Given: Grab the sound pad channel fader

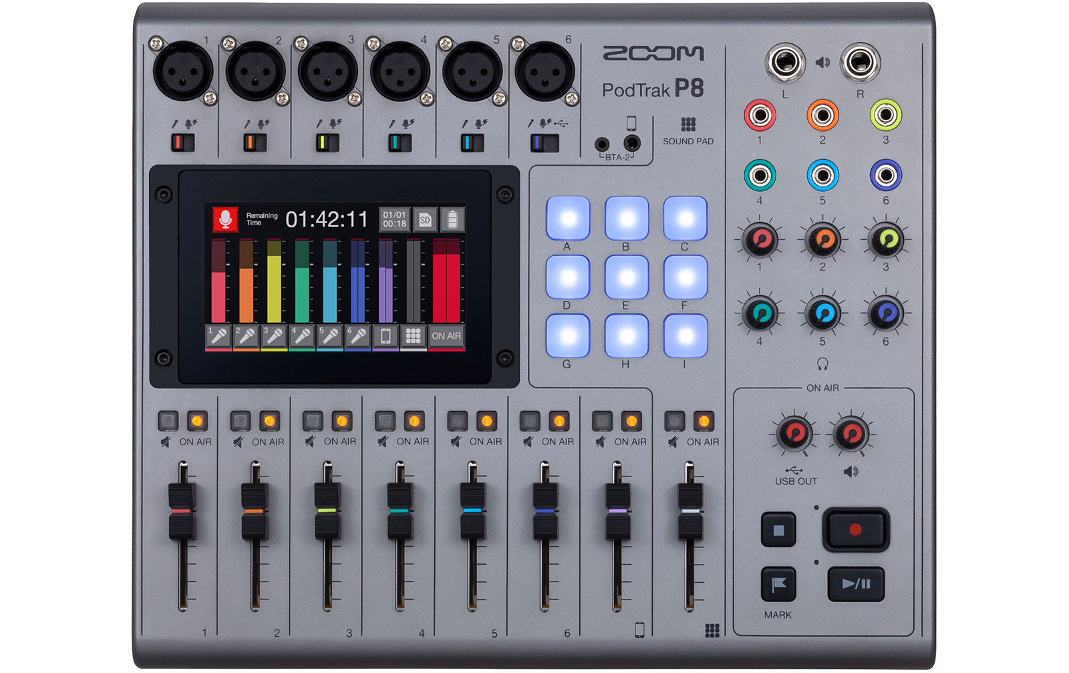Looking at the screenshot, I should [x=690, y=511].
